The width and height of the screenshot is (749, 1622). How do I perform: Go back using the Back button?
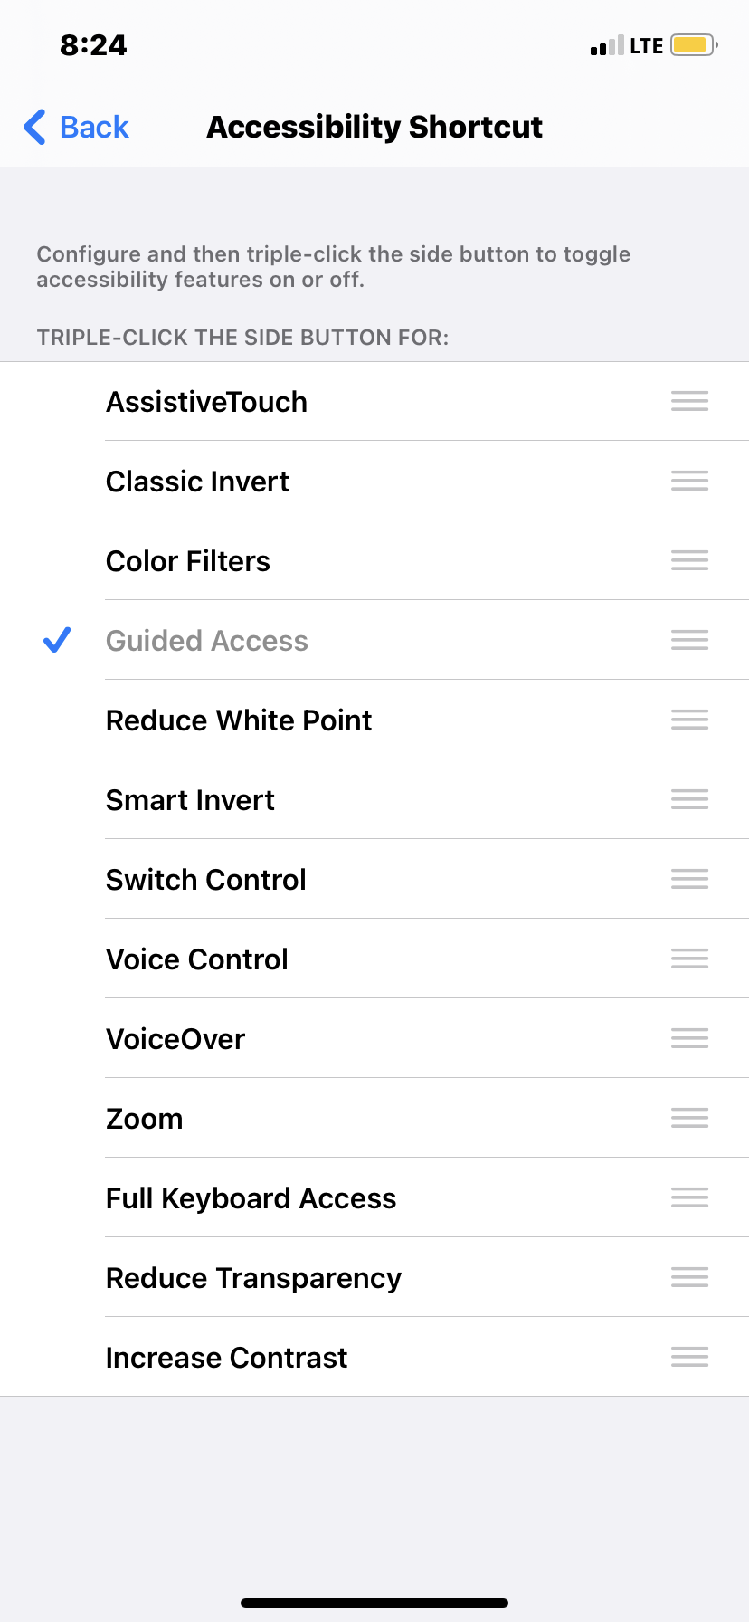coord(77,127)
